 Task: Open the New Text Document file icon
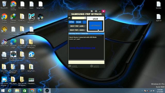point(13,31)
